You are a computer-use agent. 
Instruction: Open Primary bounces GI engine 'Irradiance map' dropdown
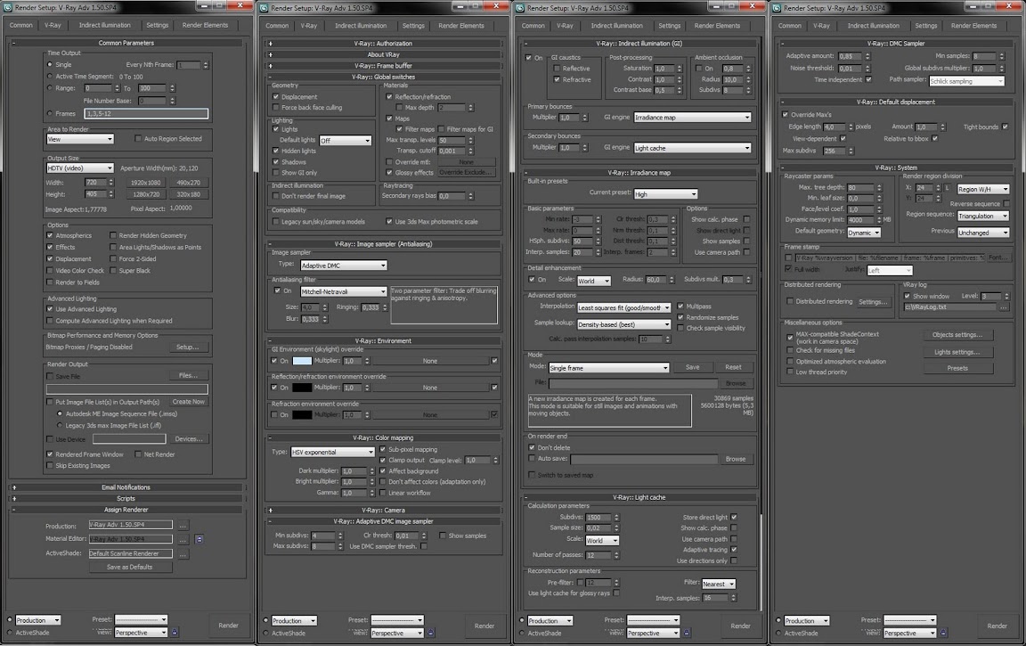tap(692, 117)
